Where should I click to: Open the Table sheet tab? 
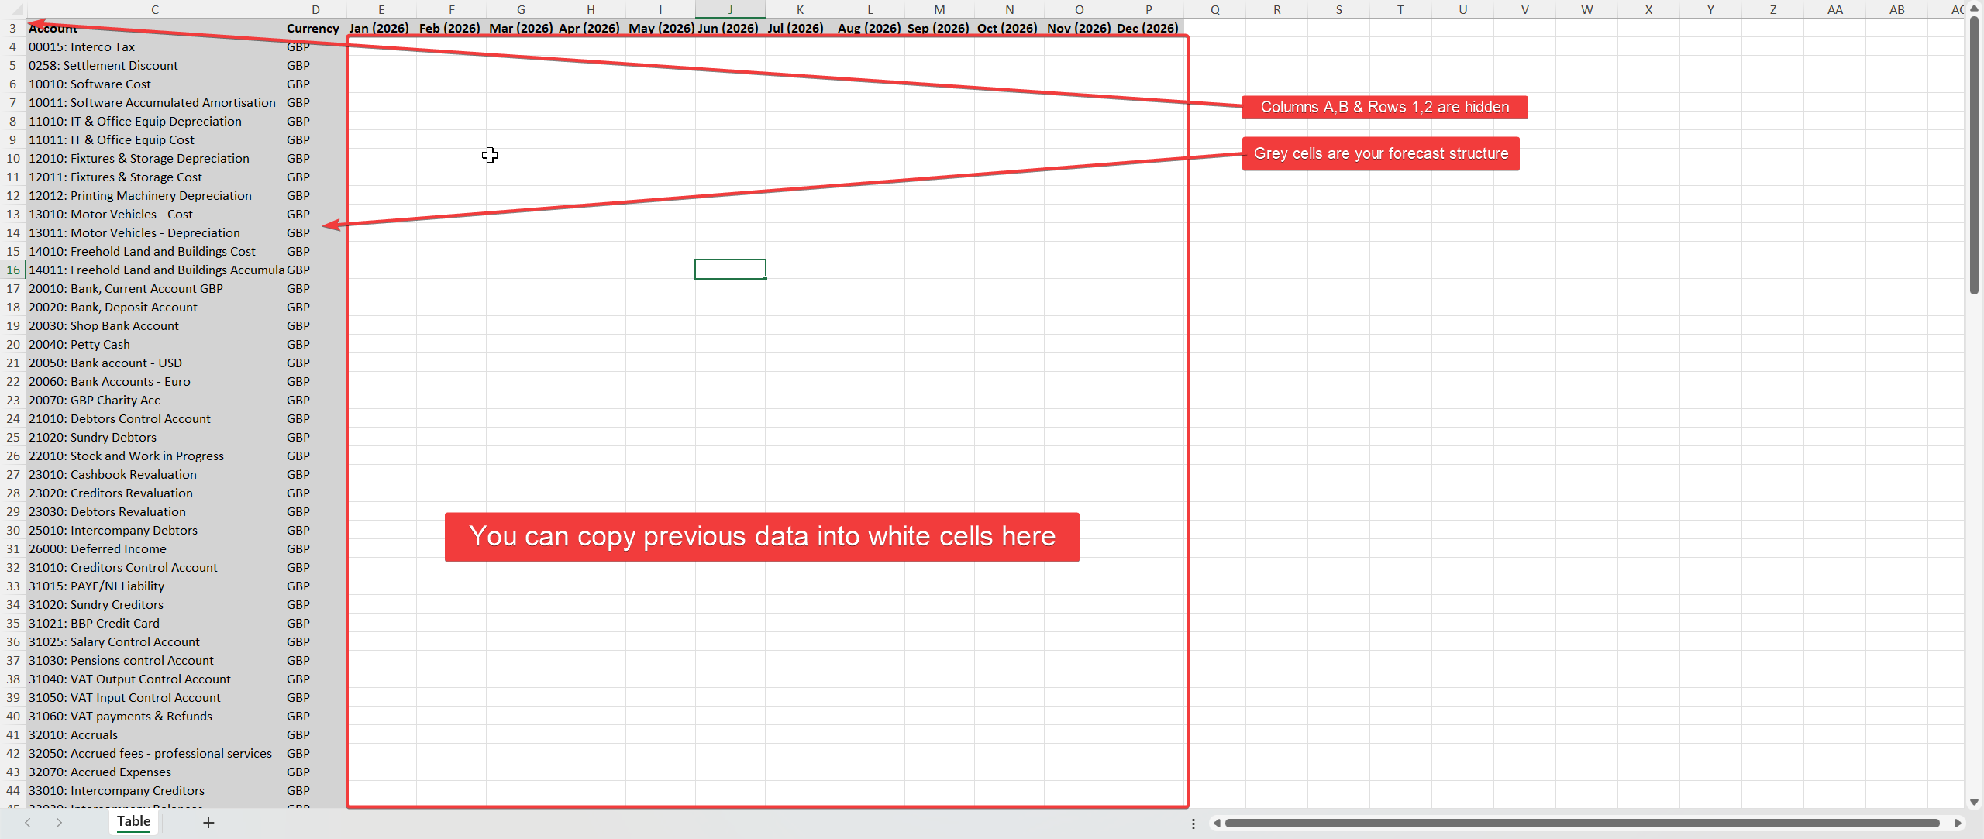coord(133,821)
